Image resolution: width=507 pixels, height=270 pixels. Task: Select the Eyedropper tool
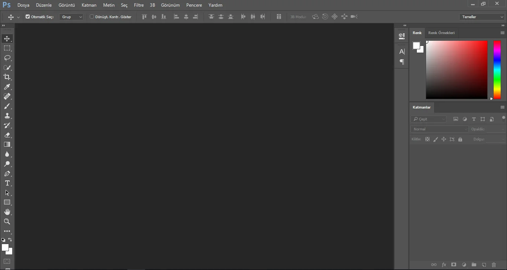coord(7,87)
